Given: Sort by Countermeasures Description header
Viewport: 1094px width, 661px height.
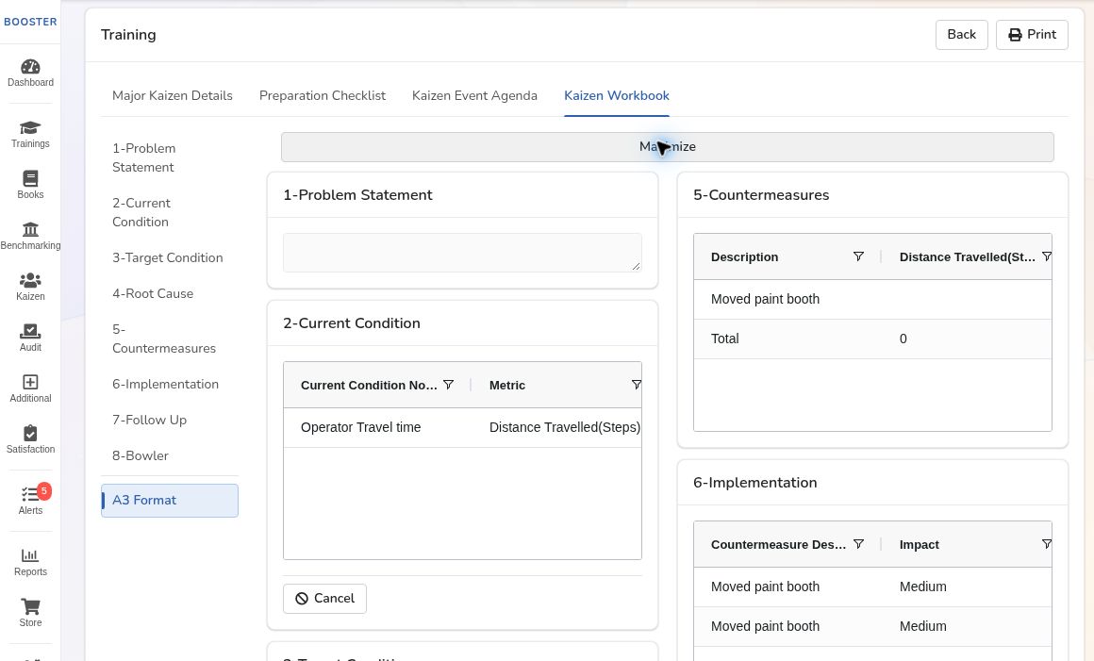Looking at the screenshot, I should click(744, 256).
